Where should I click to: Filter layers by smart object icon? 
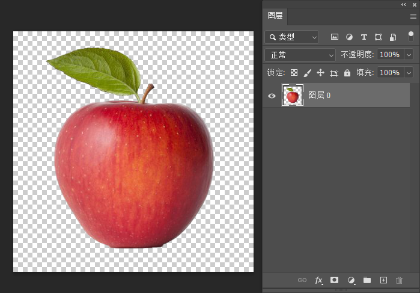pyautogui.click(x=393, y=37)
